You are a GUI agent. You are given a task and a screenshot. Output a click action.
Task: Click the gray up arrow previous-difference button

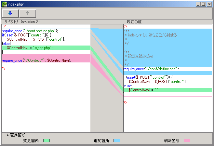pyautogui.click(x=28, y=13)
